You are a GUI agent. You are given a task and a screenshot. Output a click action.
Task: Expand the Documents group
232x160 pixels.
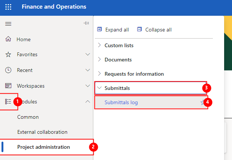click(x=99, y=60)
